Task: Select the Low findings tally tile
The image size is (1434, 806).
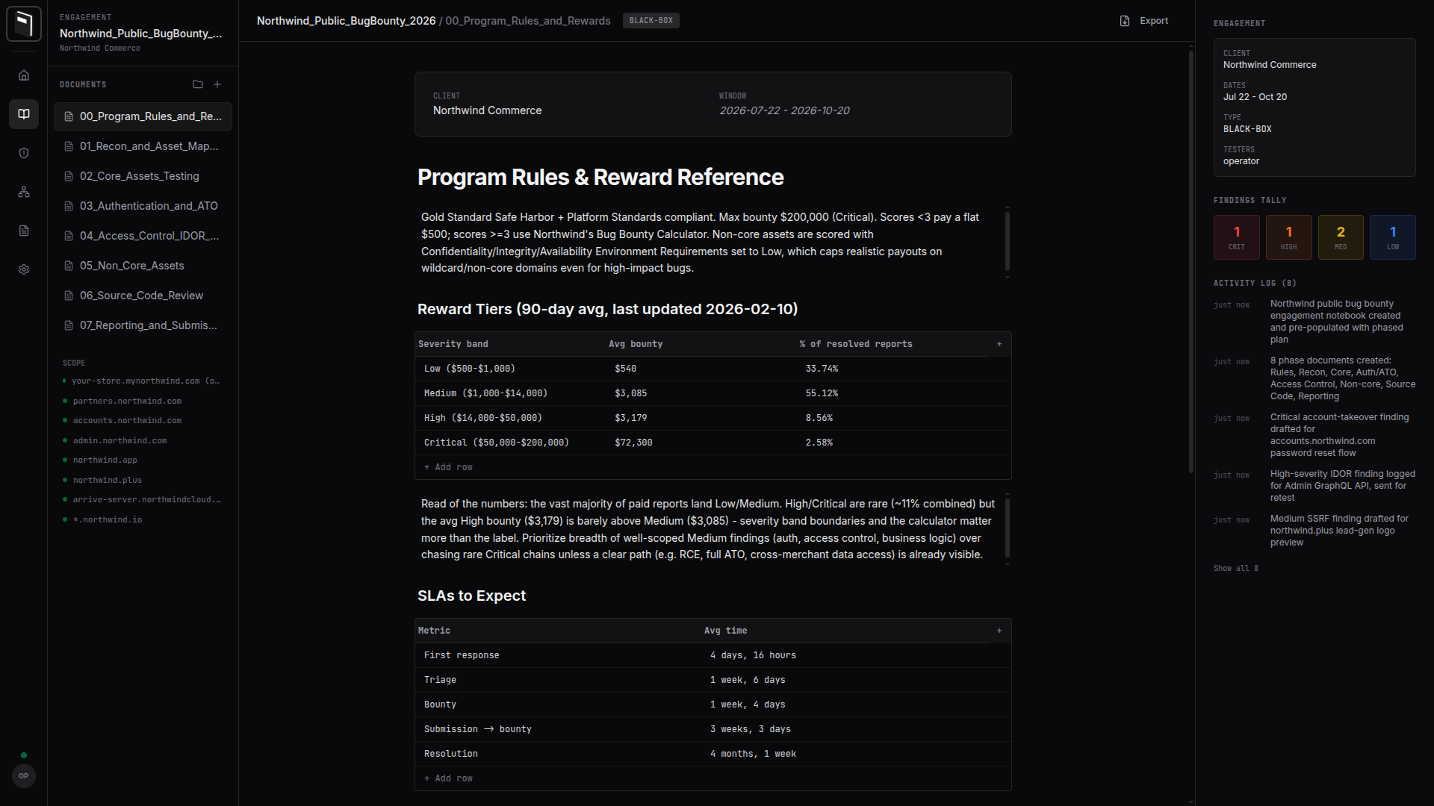Action: point(1393,237)
